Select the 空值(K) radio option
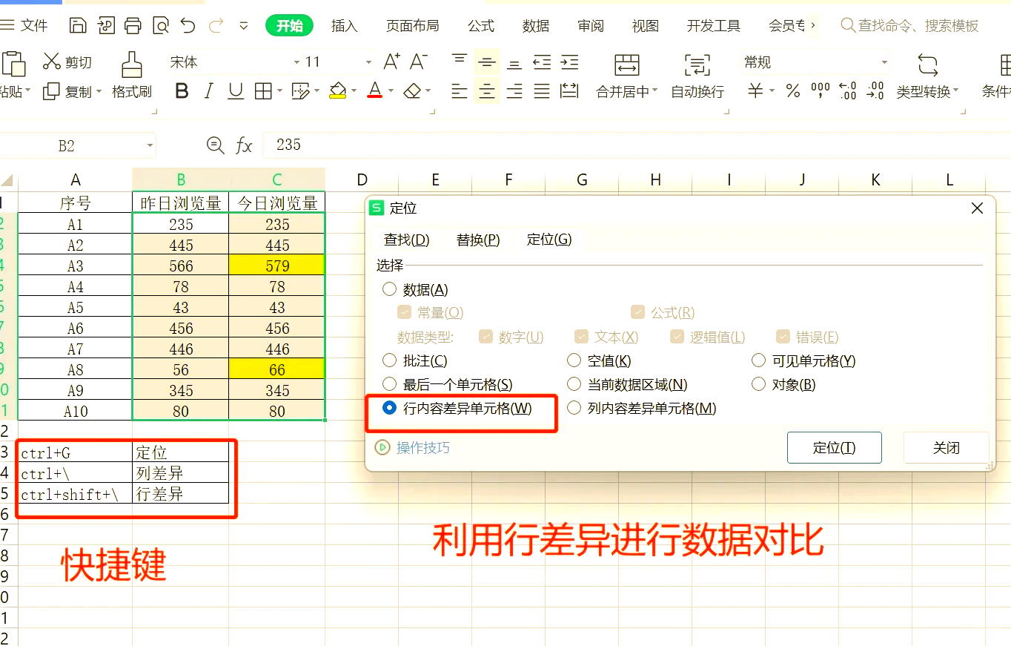 click(574, 360)
